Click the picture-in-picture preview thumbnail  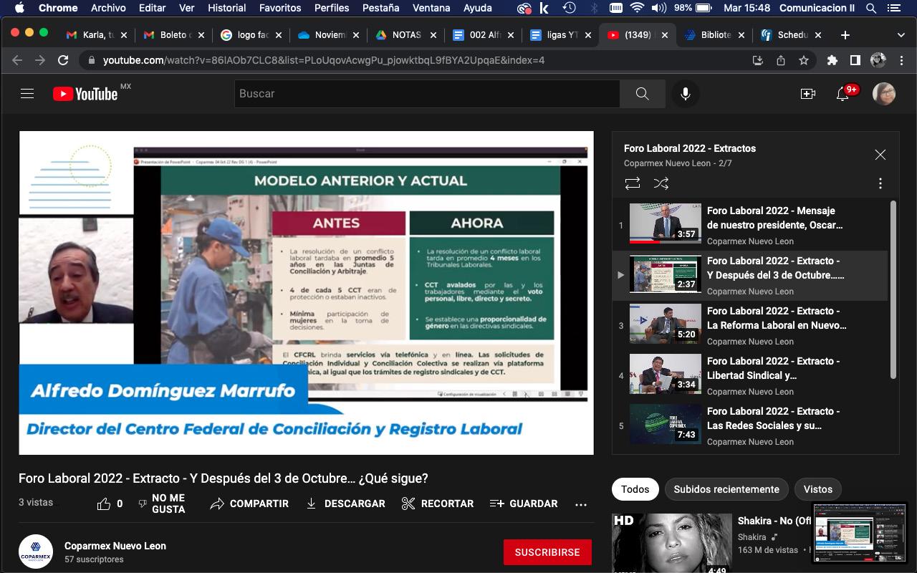tap(860, 534)
